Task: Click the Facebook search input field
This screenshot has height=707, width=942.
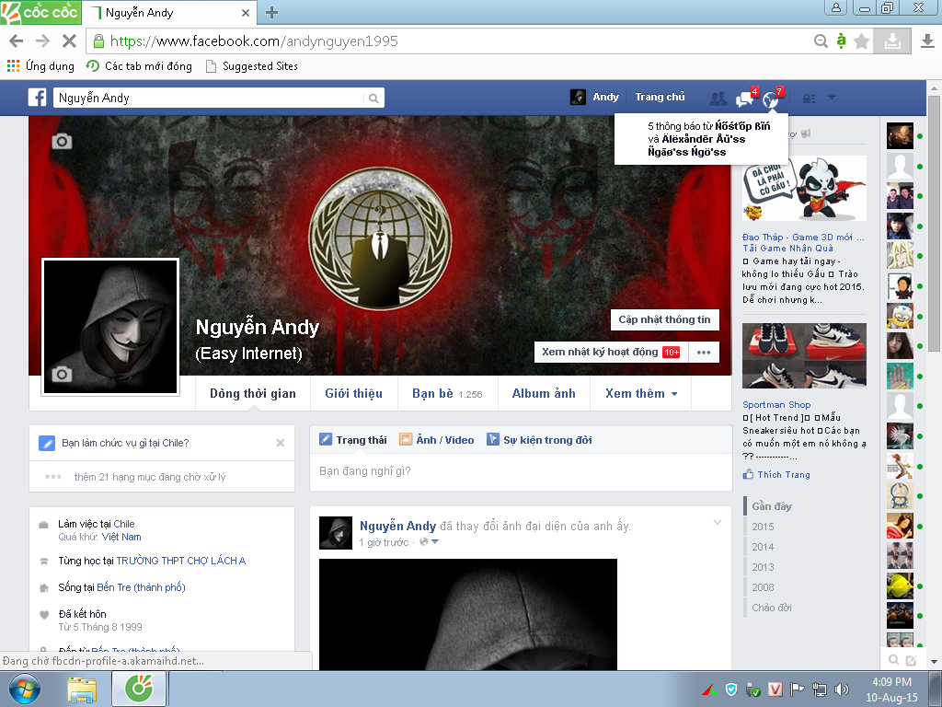Action: (209, 98)
